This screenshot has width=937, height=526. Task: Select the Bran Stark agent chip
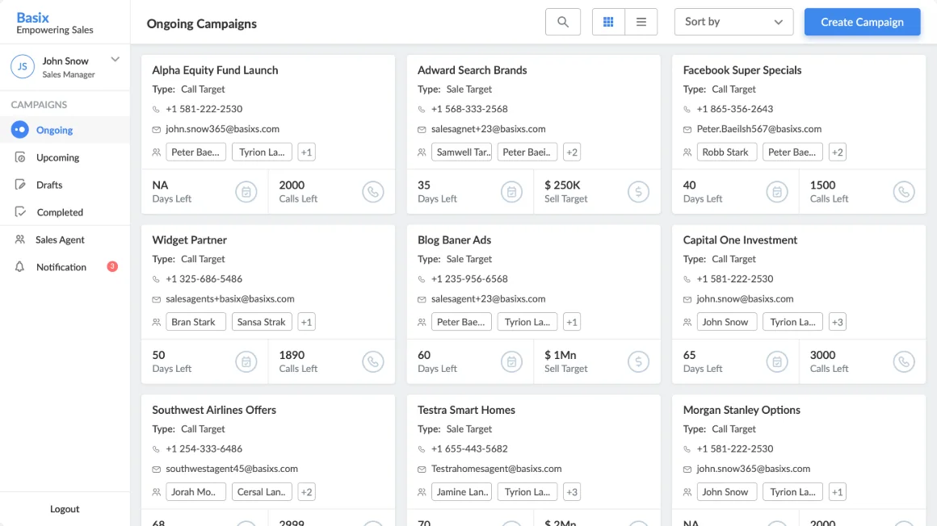point(196,322)
